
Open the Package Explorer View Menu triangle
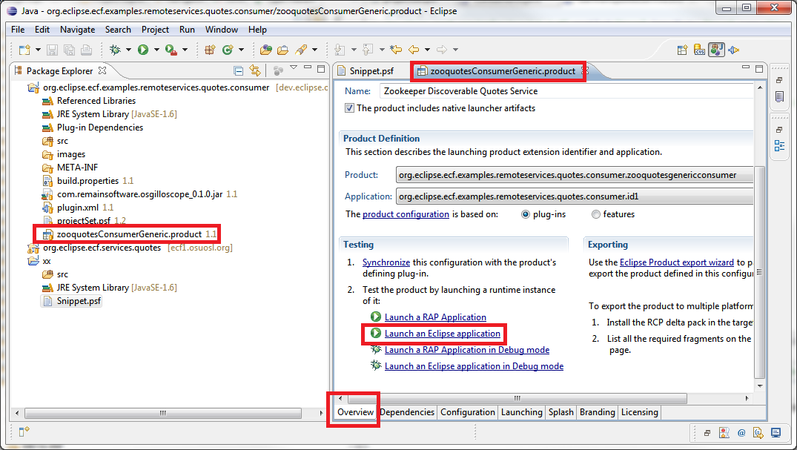294,67
